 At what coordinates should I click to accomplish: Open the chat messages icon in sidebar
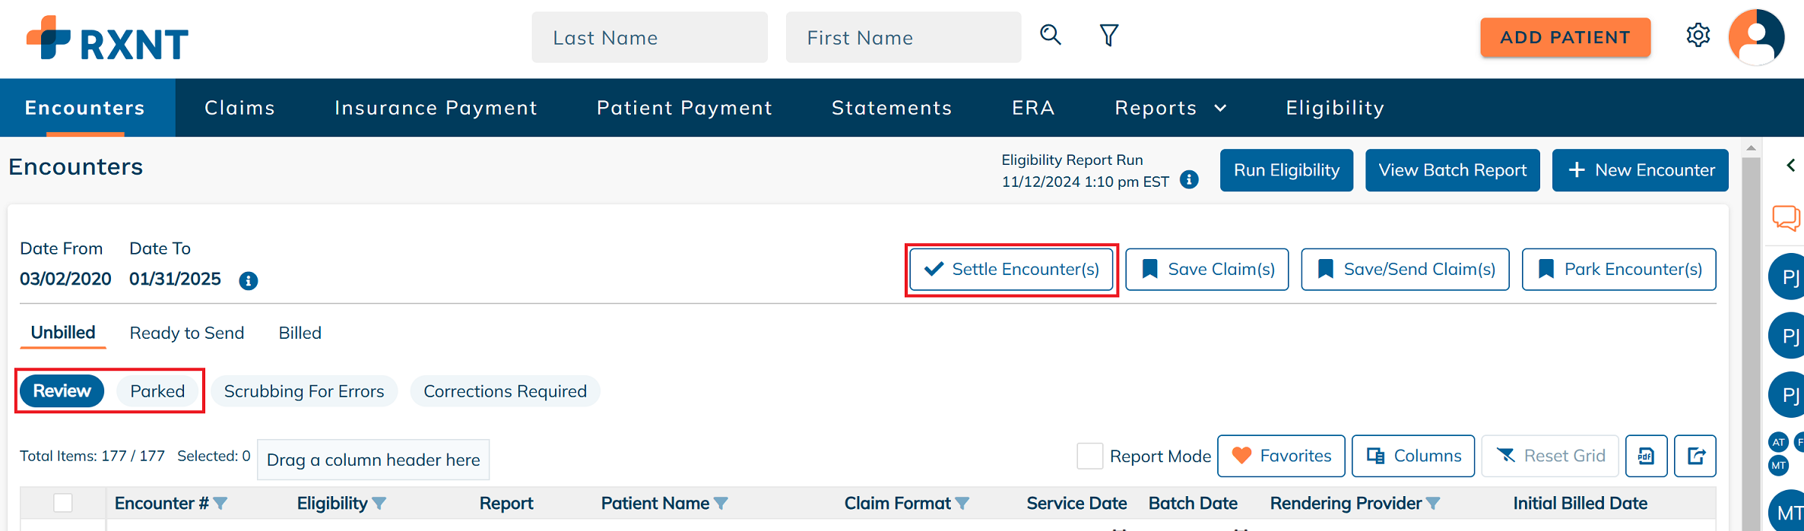(1786, 218)
